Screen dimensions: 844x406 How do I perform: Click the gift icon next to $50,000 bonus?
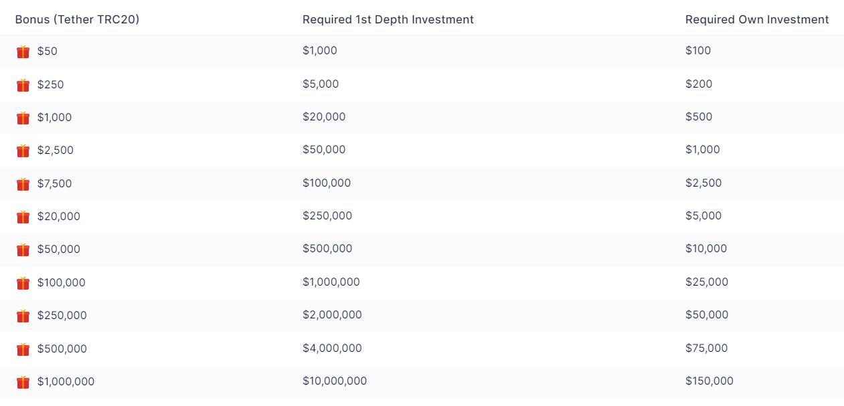coord(23,249)
